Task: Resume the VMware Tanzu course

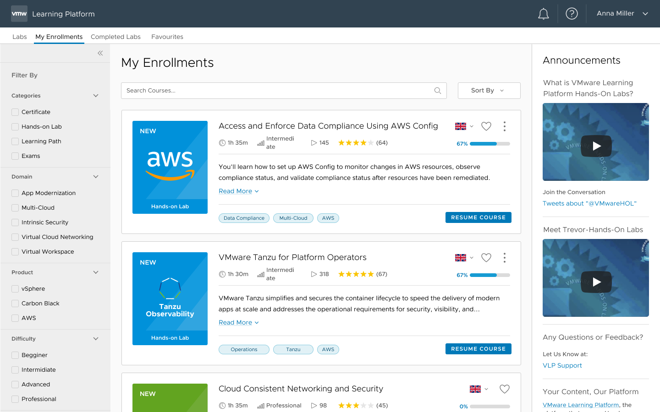Action: (478, 349)
